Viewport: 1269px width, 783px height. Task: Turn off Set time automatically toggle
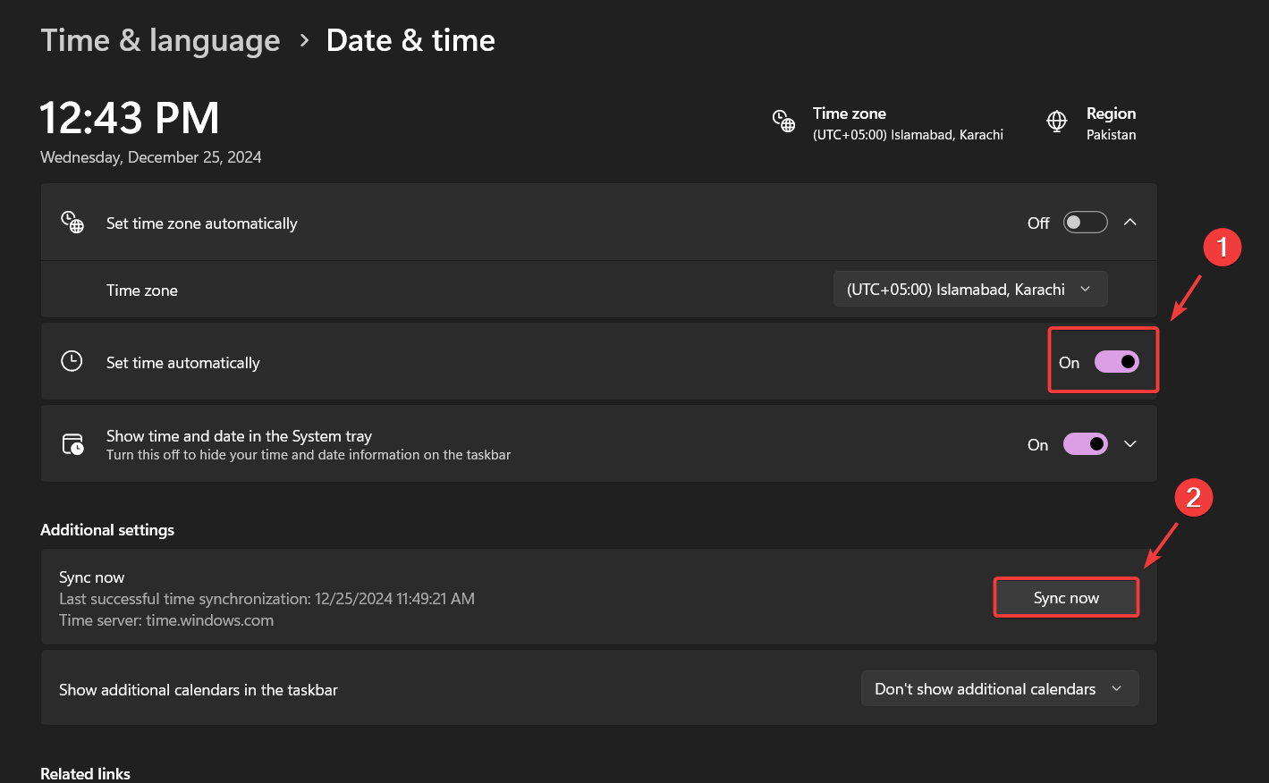tap(1116, 362)
